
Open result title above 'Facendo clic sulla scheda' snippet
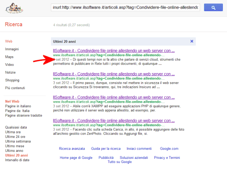click(x=114, y=121)
